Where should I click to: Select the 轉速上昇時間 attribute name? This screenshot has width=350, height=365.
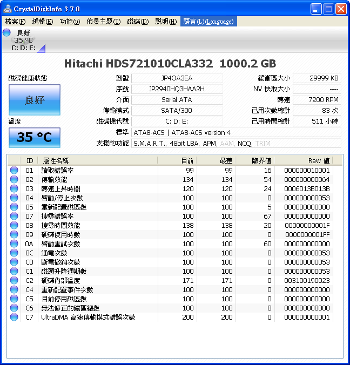point(61,189)
